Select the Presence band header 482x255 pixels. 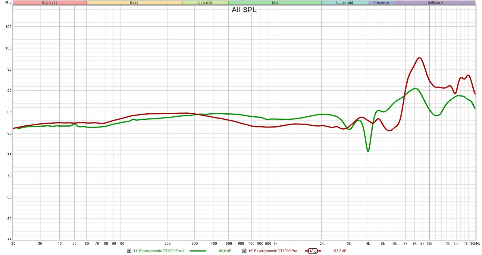click(381, 2)
